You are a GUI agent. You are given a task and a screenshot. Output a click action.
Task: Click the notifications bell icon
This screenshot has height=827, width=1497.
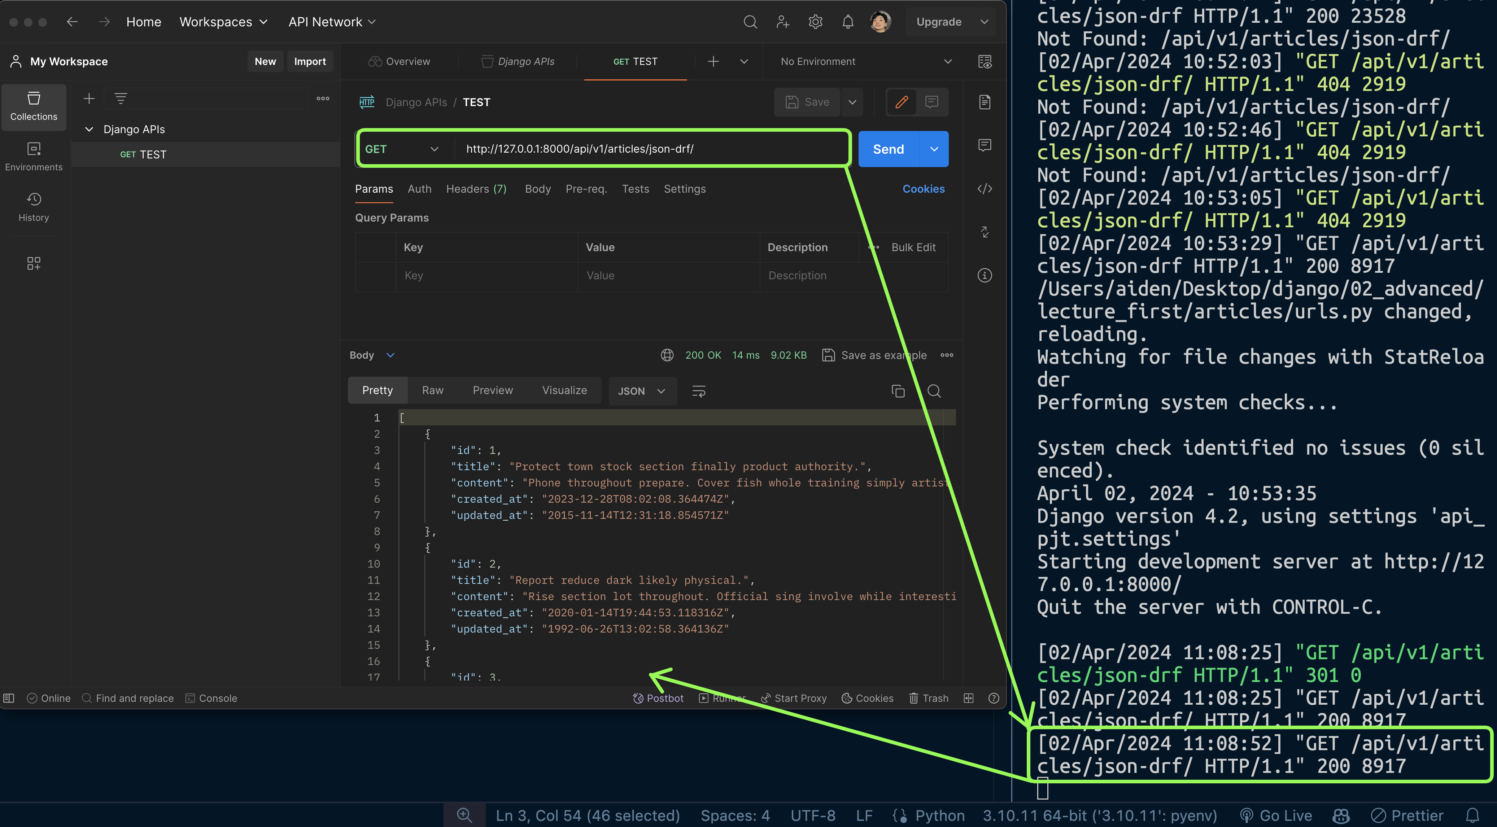point(848,22)
